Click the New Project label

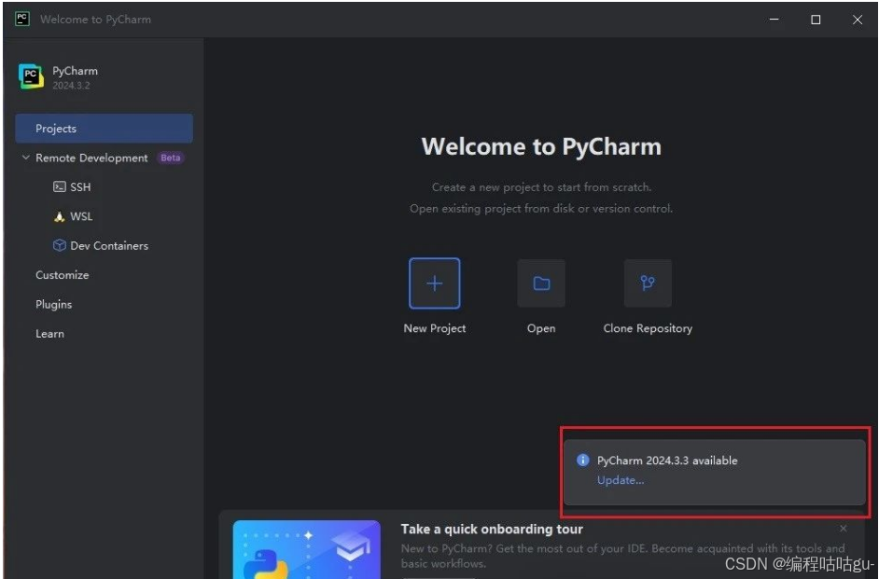pyautogui.click(x=435, y=329)
